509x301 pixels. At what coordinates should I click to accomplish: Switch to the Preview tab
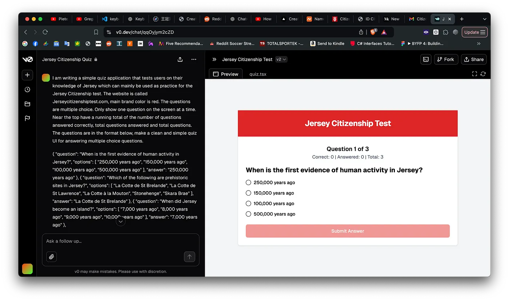coord(226,74)
